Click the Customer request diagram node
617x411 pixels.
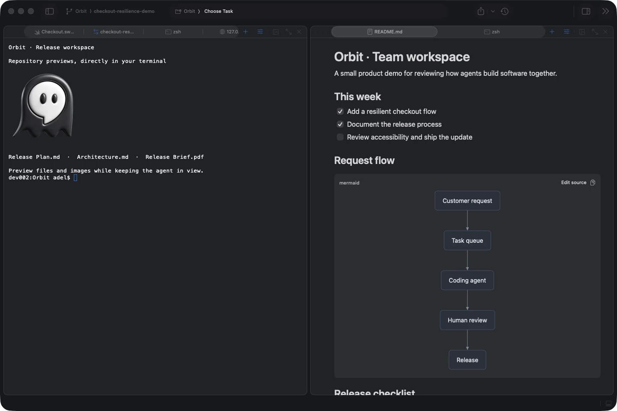click(x=467, y=201)
